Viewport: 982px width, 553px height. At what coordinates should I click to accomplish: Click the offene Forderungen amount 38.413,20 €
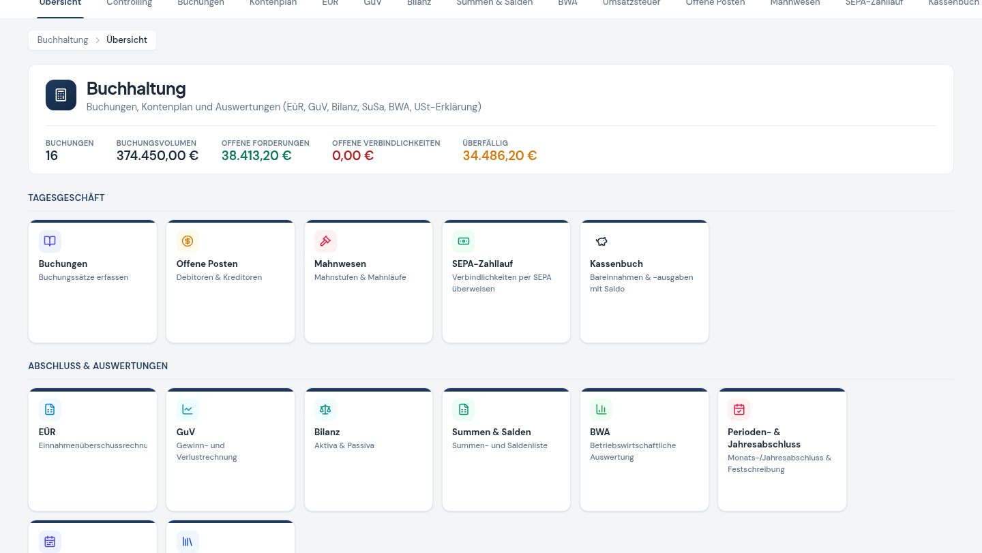click(256, 156)
